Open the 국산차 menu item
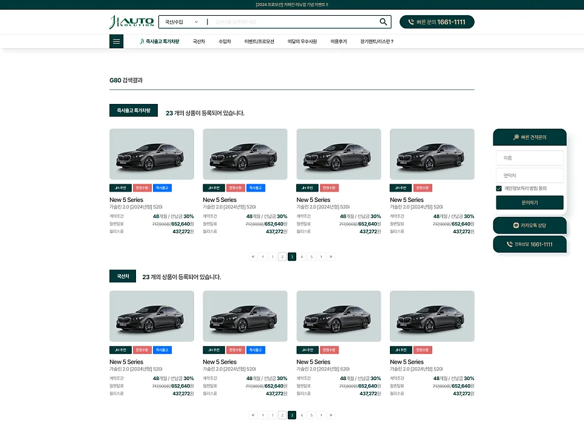Image resolution: width=584 pixels, height=426 pixels. point(199,41)
